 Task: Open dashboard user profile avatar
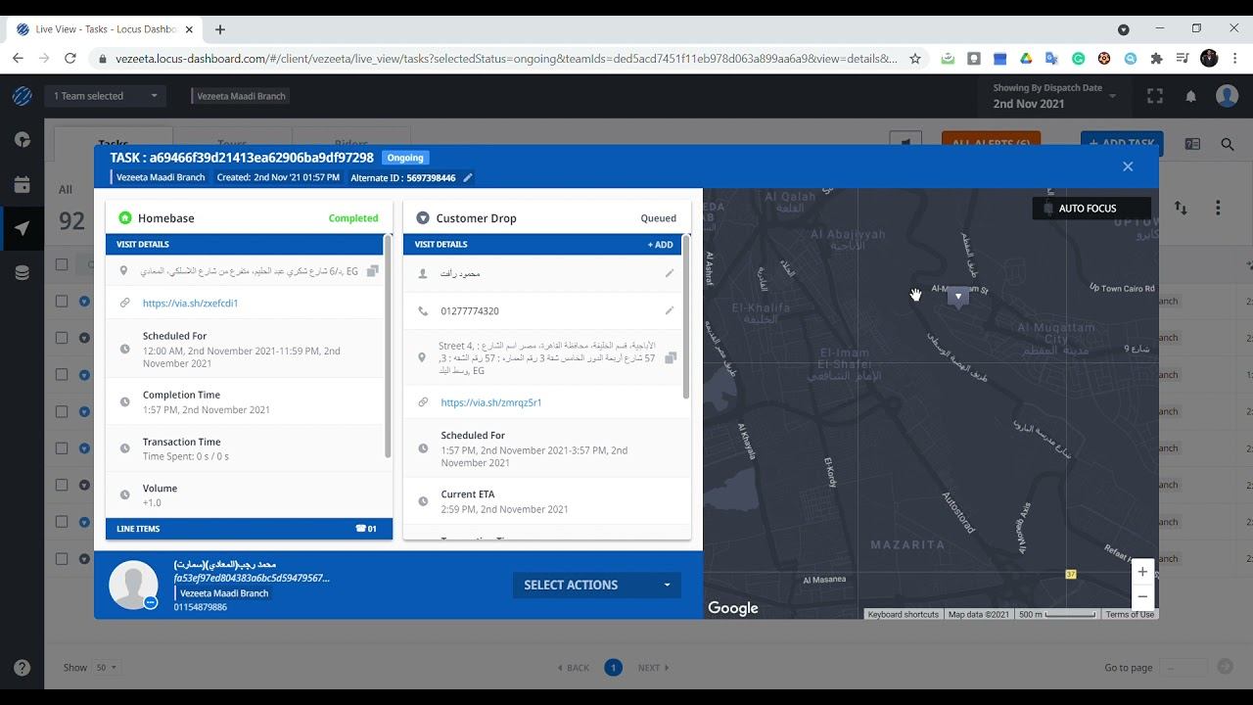click(1228, 96)
